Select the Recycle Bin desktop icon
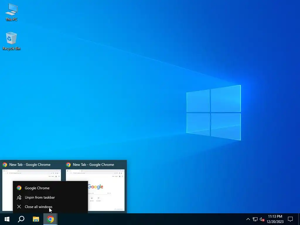 [11, 41]
